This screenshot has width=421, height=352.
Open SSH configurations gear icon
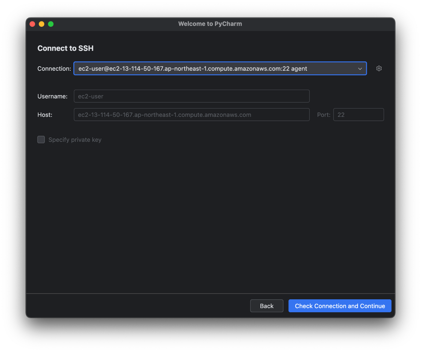tap(379, 68)
